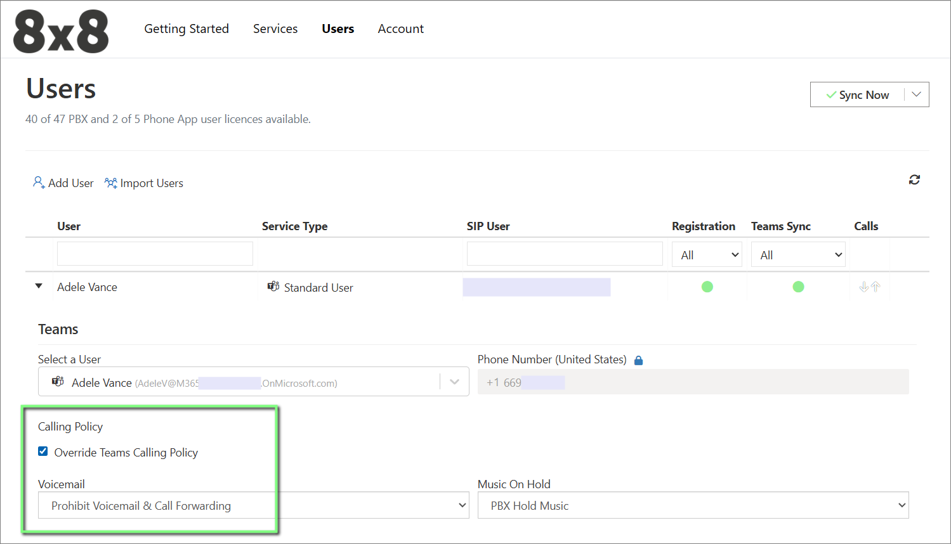
Task: Click the refresh icon above the table
Action: click(914, 180)
